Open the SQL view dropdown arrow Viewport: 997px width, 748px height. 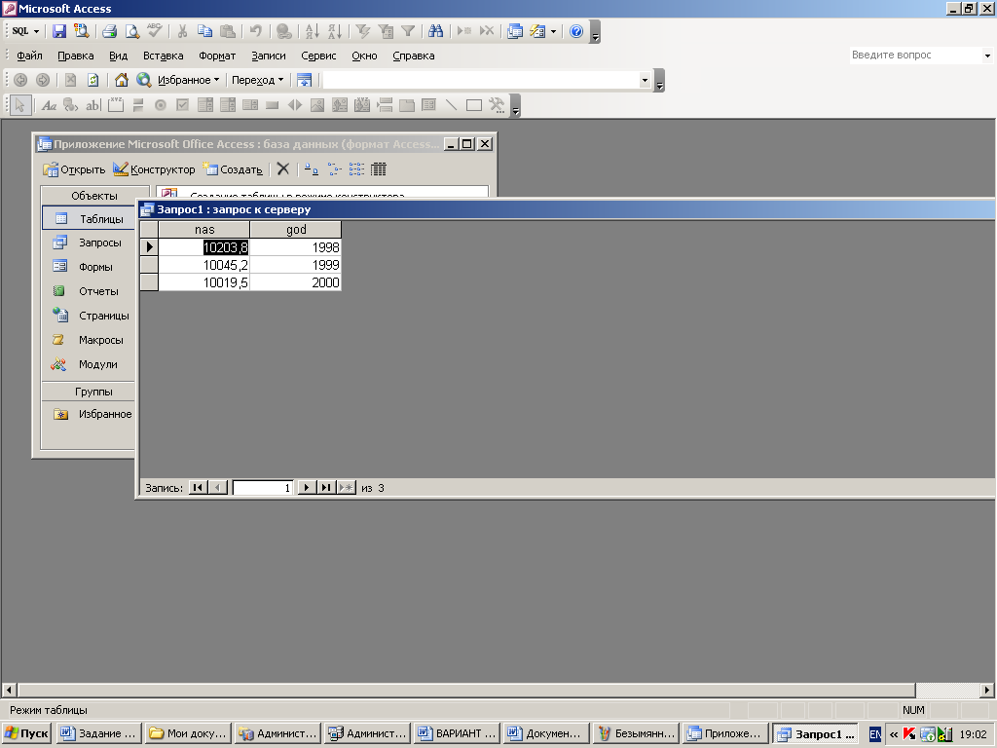click(x=36, y=31)
